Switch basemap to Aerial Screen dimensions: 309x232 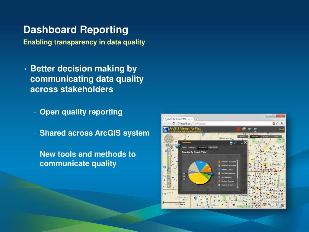(266, 136)
